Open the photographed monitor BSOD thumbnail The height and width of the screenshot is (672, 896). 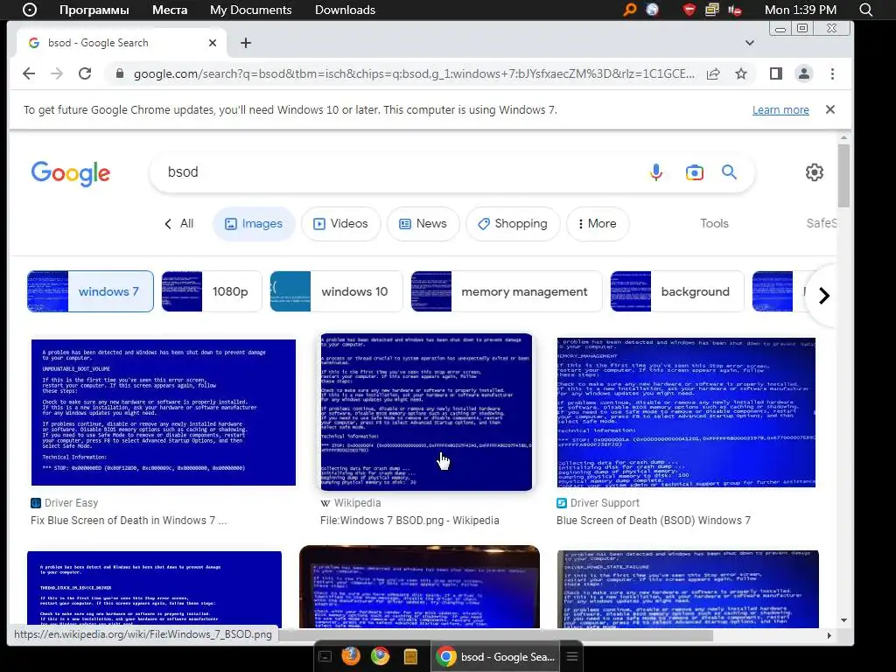tap(419, 587)
